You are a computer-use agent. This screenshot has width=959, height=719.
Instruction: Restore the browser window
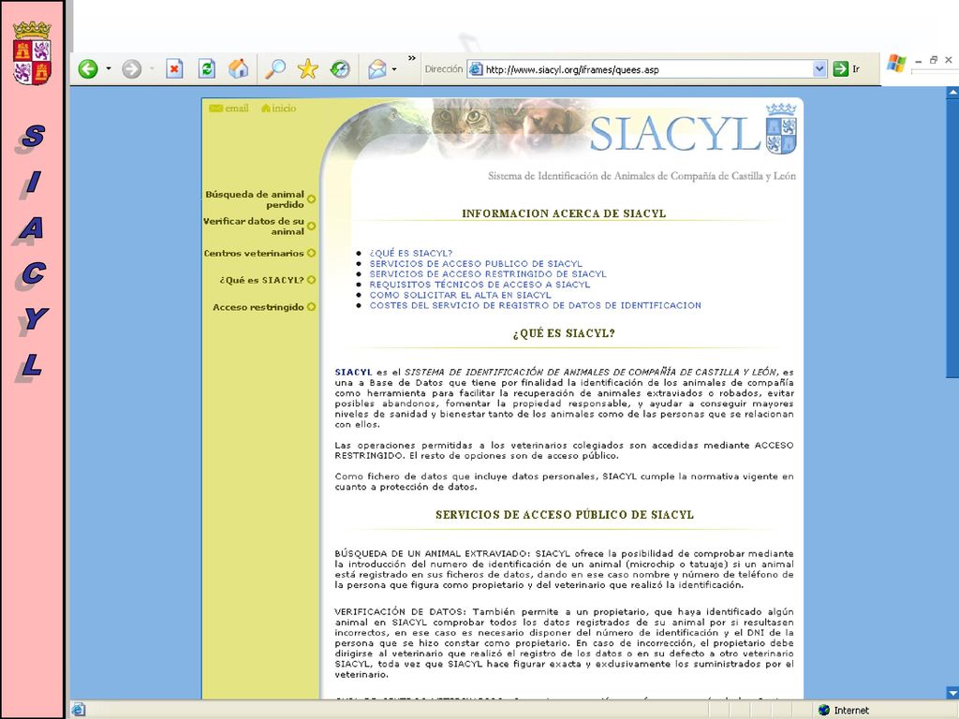coord(934,60)
